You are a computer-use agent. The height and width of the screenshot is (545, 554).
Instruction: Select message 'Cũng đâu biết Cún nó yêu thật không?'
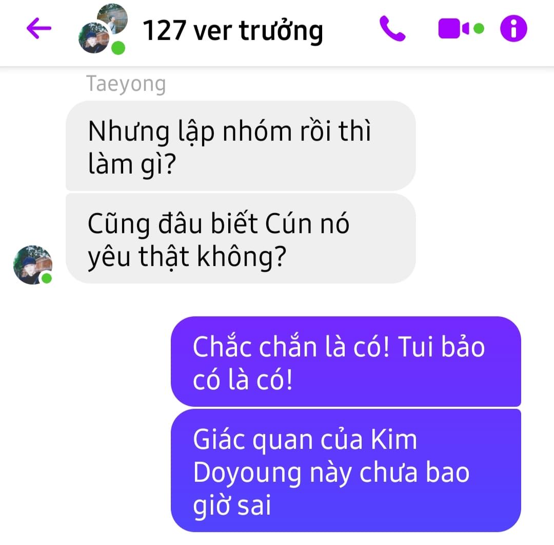[241, 238]
